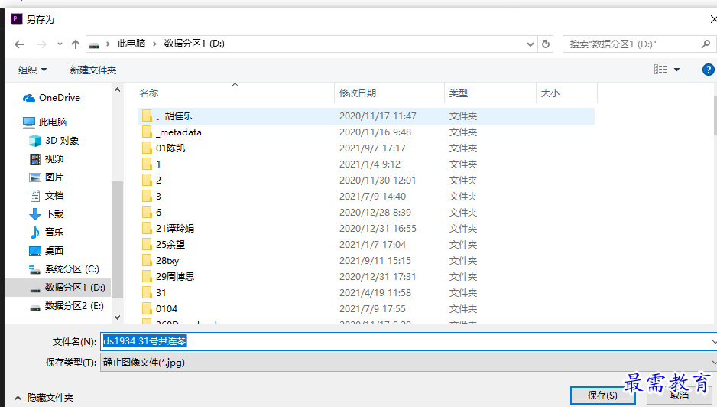The image size is (717, 407).
Task: Click the drive icon in address bar
Action: coord(94,44)
